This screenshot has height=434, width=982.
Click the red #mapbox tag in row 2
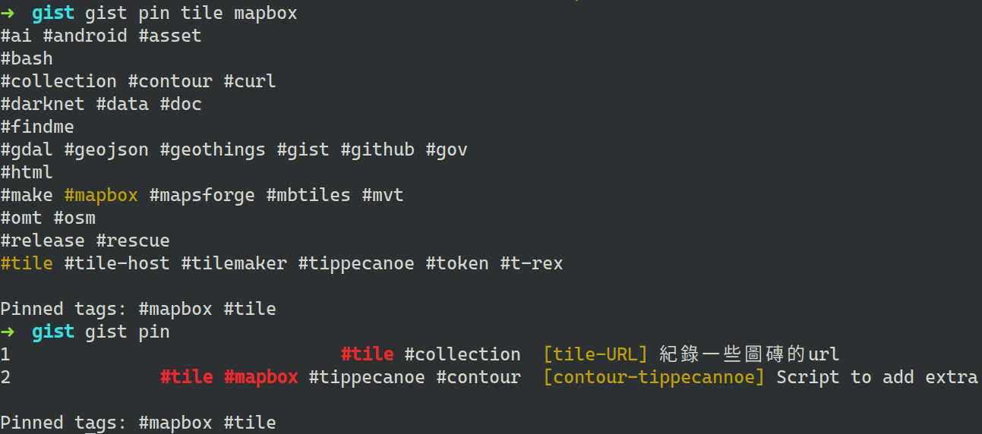[261, 377]
